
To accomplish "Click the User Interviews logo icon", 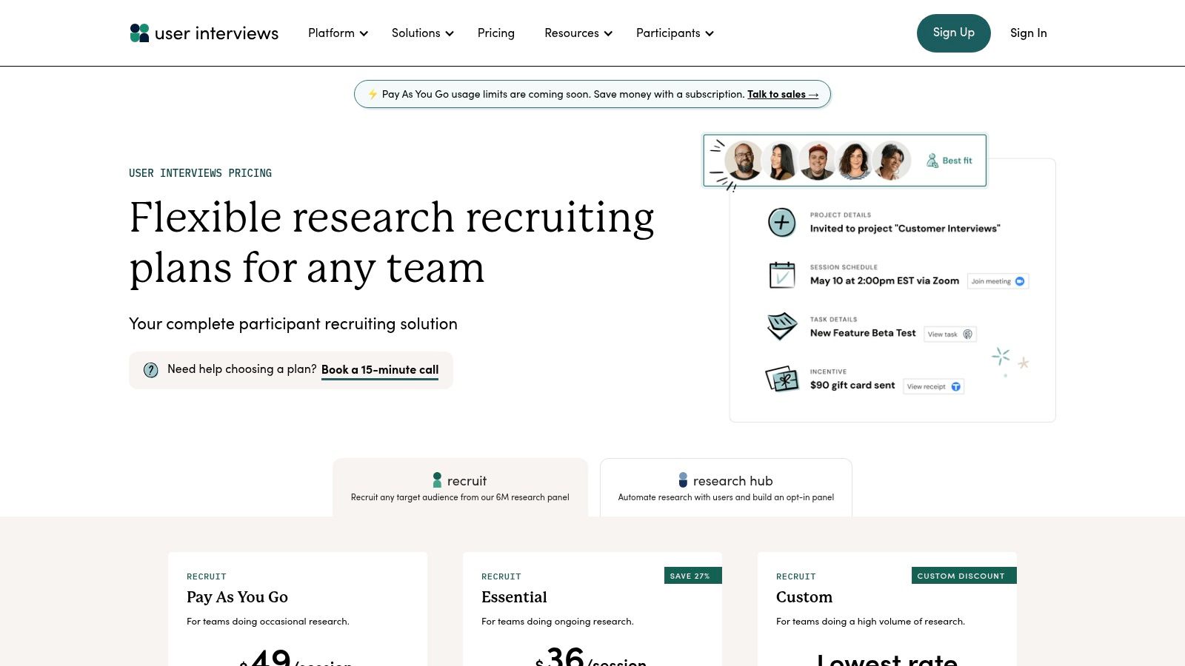I will click(x=139, y=33).
